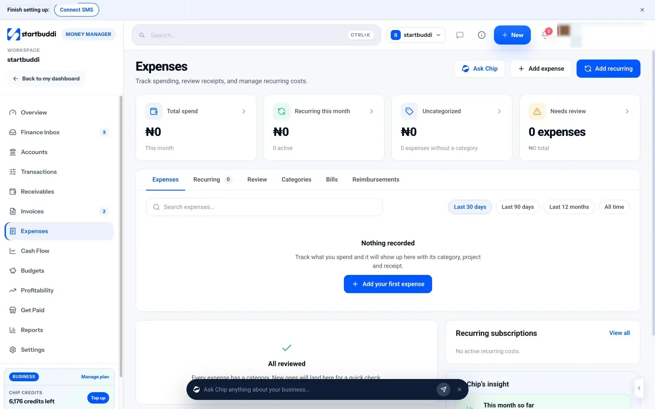Open notifications bell icon
This screenshot has height=409, width=655.
pyautogui.click(x=545, y=35)
